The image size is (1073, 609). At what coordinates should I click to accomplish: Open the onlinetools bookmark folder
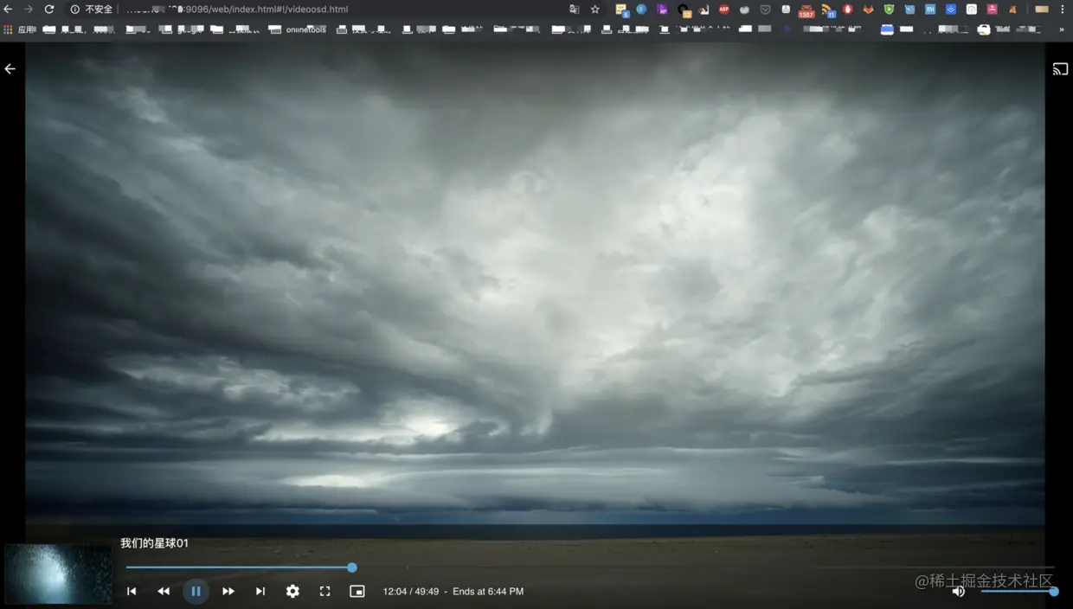[299, 29]
